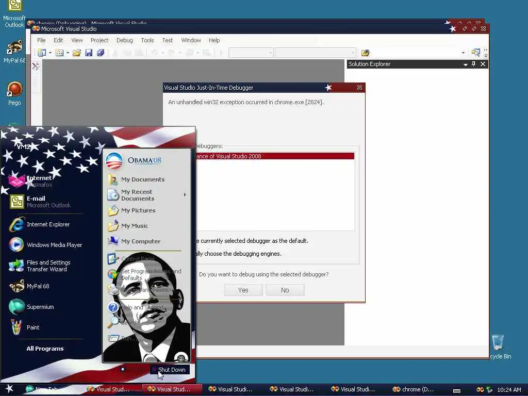
Task: Open the View menu
Action: [x=77, y=40]
